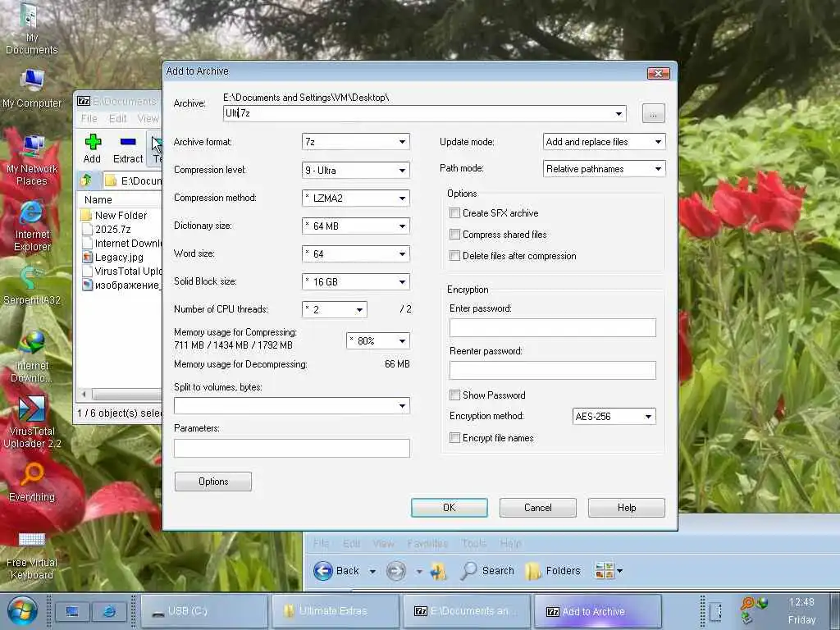Launch the Serpent IA32 desktop shortcut

click(x=32, y=285)
